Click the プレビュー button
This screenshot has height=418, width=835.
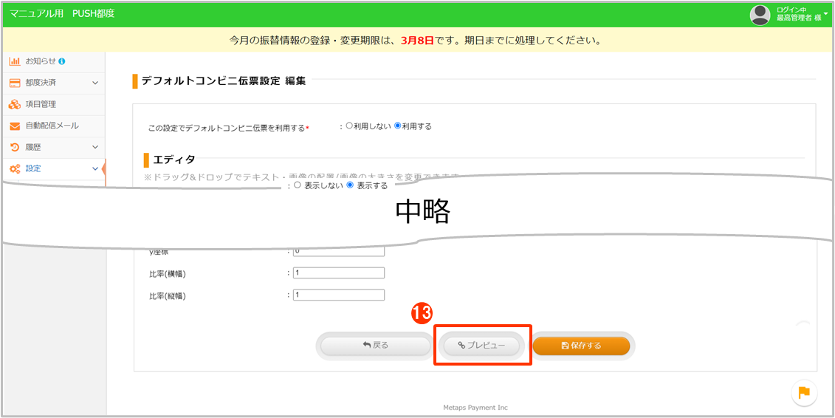click(x=482, y=345)
